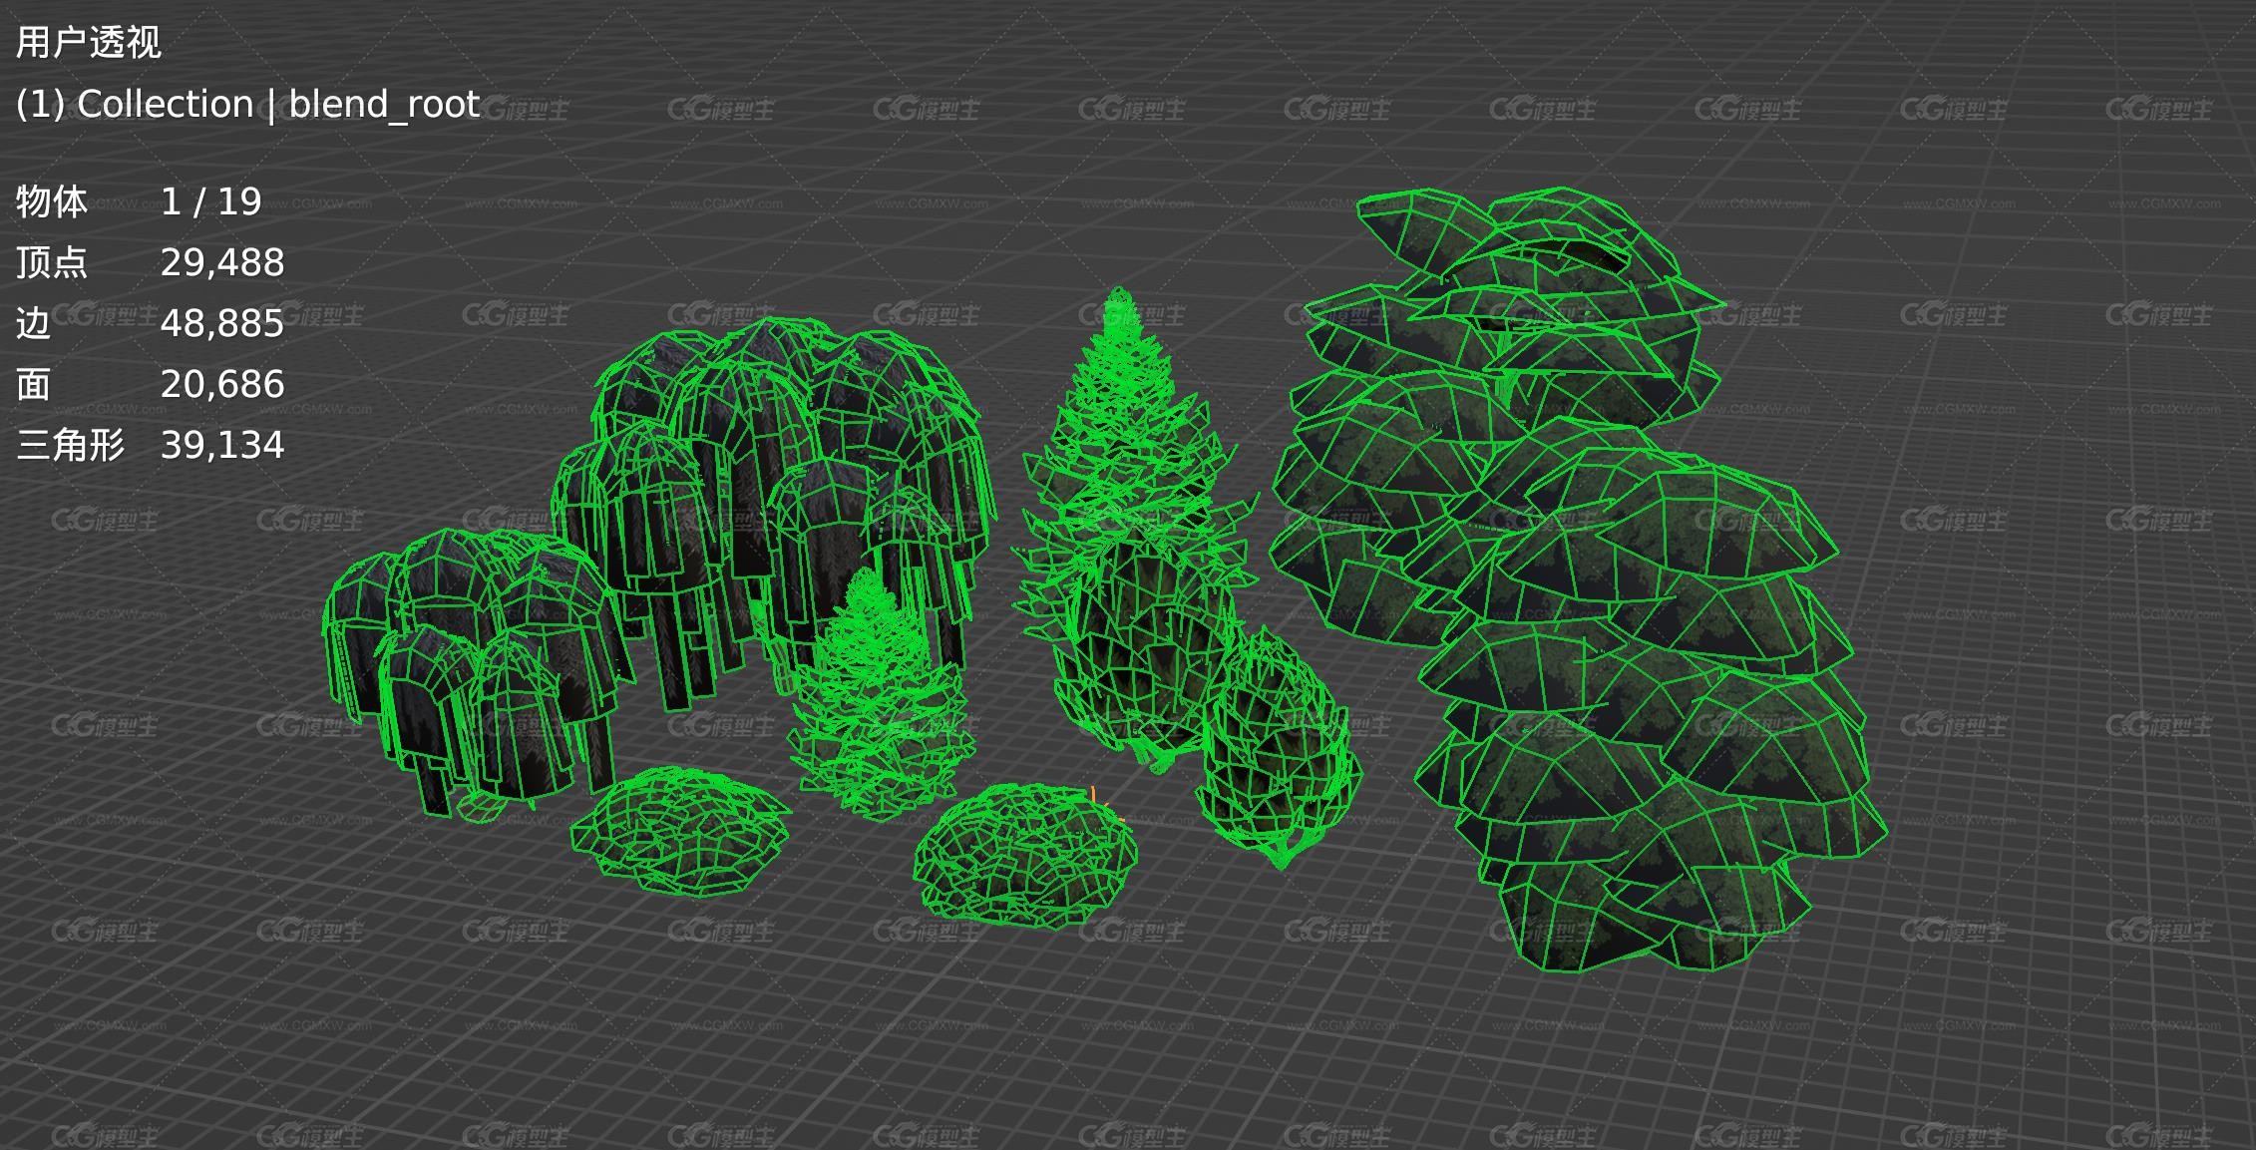2256x1150 pixels.
Task: Click the vertex count '29,488'
Action: (x=222, y=262)
